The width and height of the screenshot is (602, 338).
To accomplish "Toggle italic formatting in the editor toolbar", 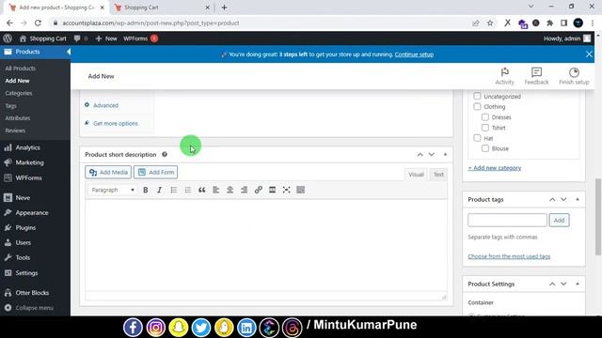I will click(159, 190).
